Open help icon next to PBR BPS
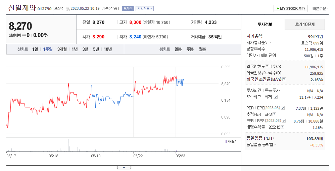The image size is (335, 171). pos(284,121)
